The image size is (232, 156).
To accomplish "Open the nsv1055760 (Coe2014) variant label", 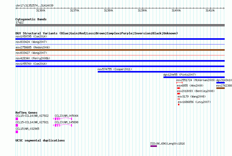I will click(x=31, y=64).
